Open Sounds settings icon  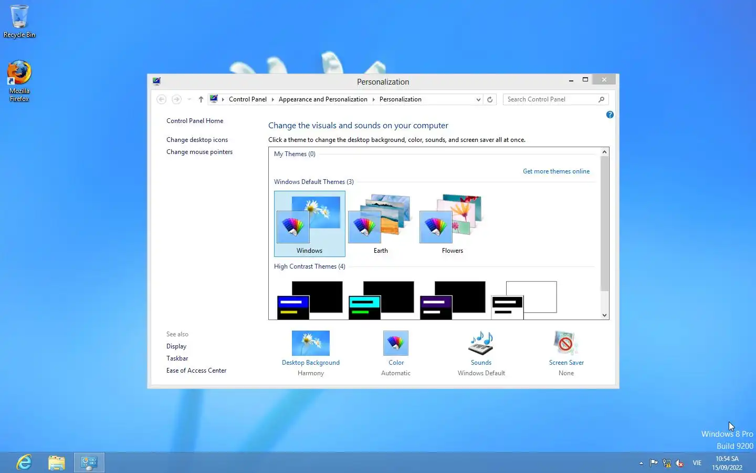click(x=481, y=343)
